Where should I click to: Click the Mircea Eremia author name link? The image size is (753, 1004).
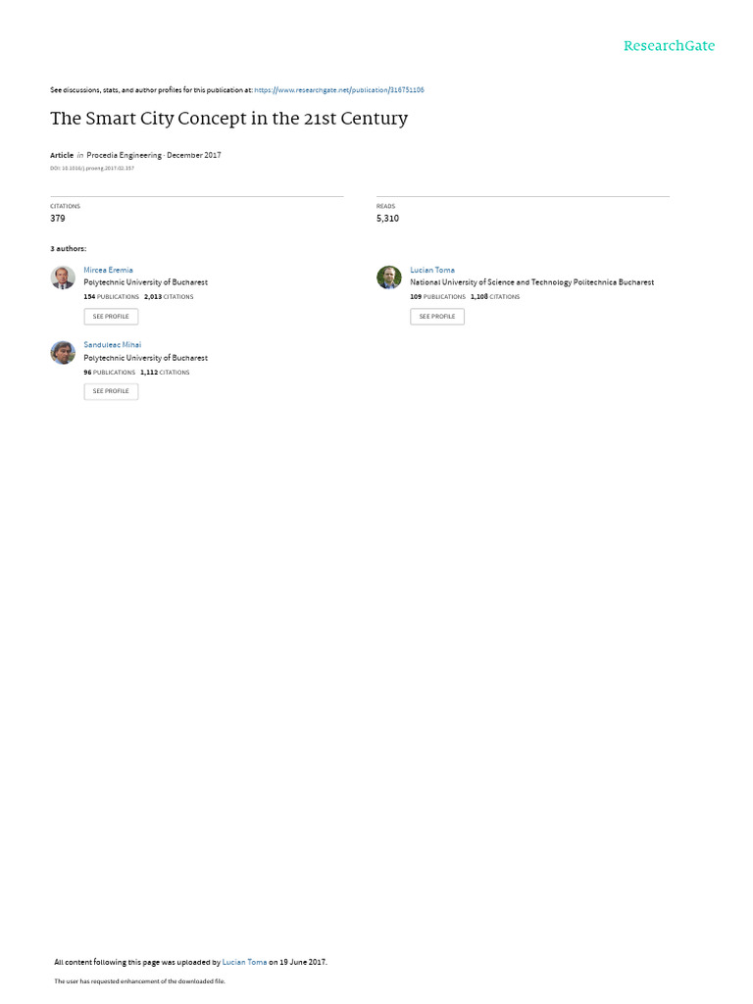[x=108, y=271]
